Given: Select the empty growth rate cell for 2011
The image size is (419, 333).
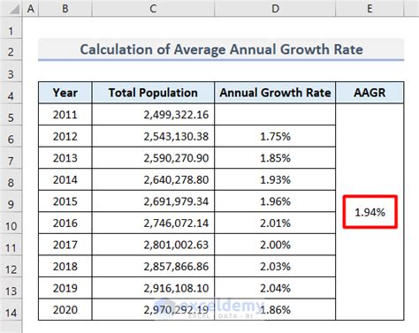Looking at the screenshot, I should pos(275,115).
